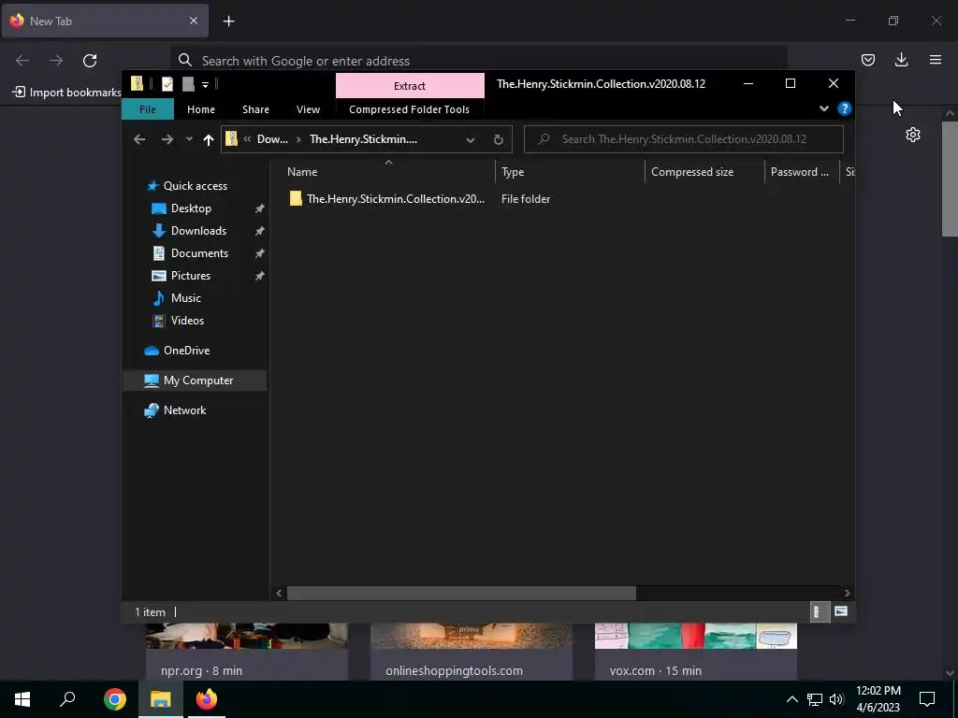Open the View ribbon tab
Image resolution: width=958 pixels, height=718 pixels.
(x=308, y=109)
